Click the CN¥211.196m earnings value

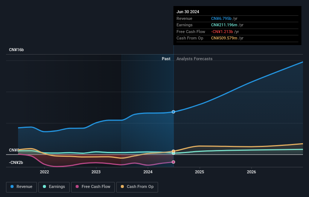coord(224,25)
